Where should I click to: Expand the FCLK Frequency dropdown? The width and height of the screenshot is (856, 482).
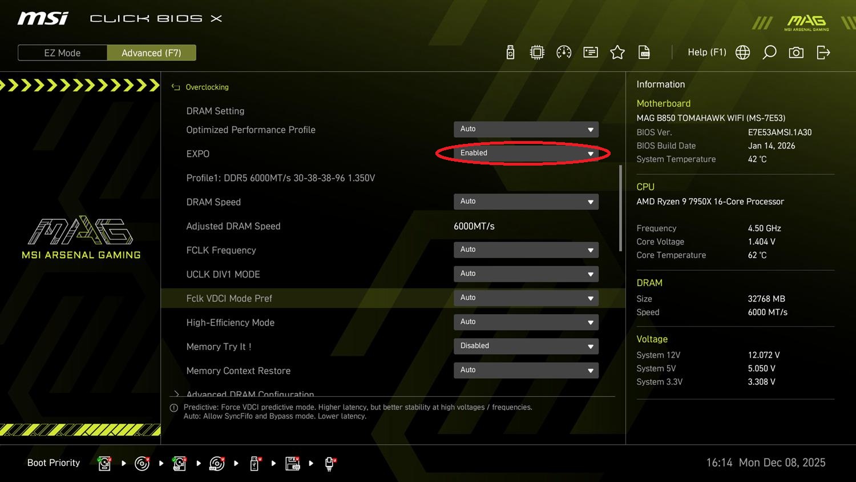click(x=526, y=250)
